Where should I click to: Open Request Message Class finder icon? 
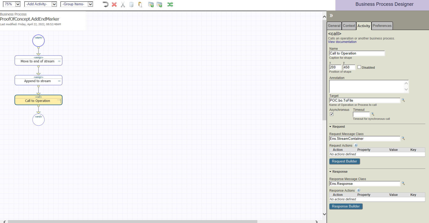(x=403, y=138)
